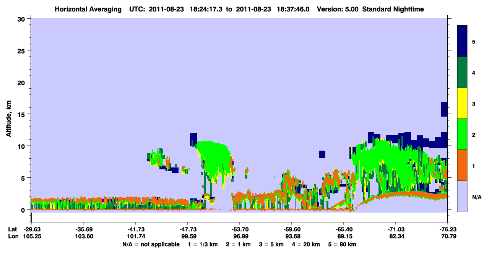Click the y-axis tick label 0
Viewport: 497px width, 255px height.
[23, 210]
